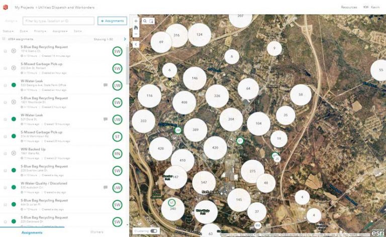Screen dimensions: 386x237
Task: Open the Assignee filter dropdown
Action: click(x=60, y=31)
